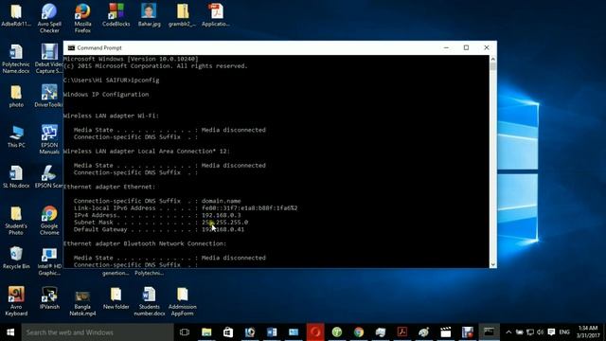Click the Command Prompt scroll down arrow
The width and height of the screenshot is (606, 341).
(492, 264)
